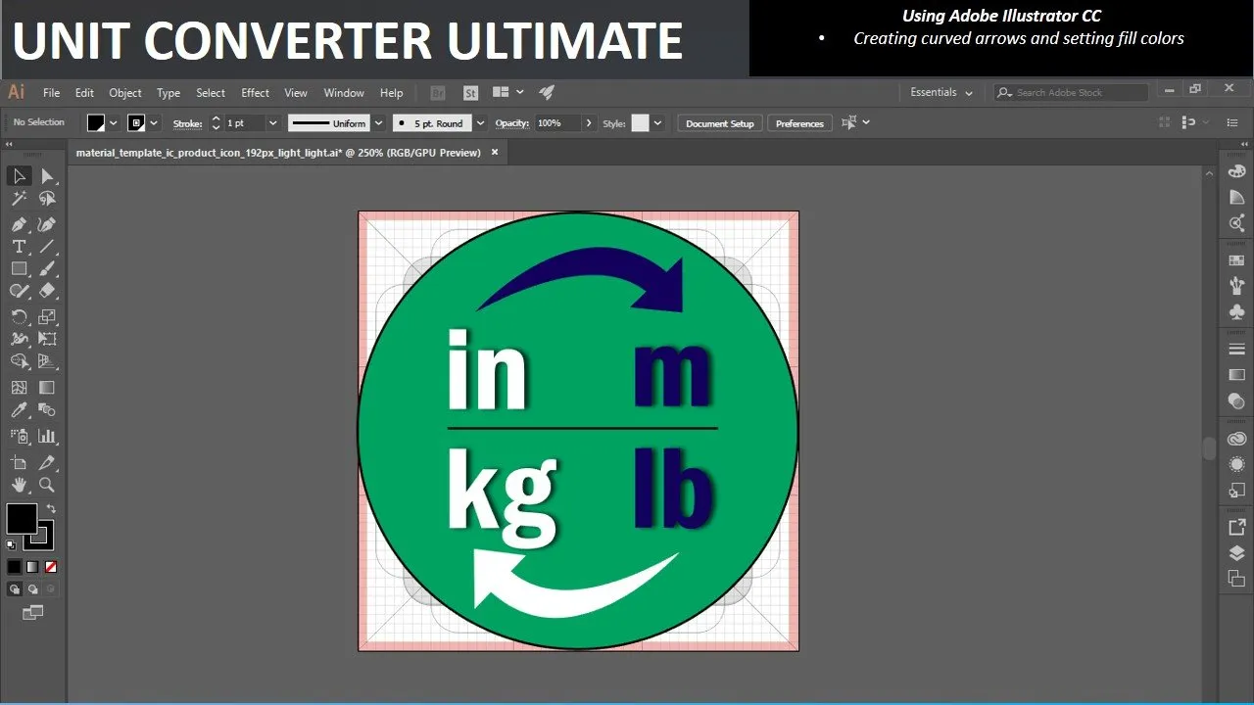Open the Creative Cloud Libraries panel
Viewport: 1254px width, 705px height.
coord(1236,440)
